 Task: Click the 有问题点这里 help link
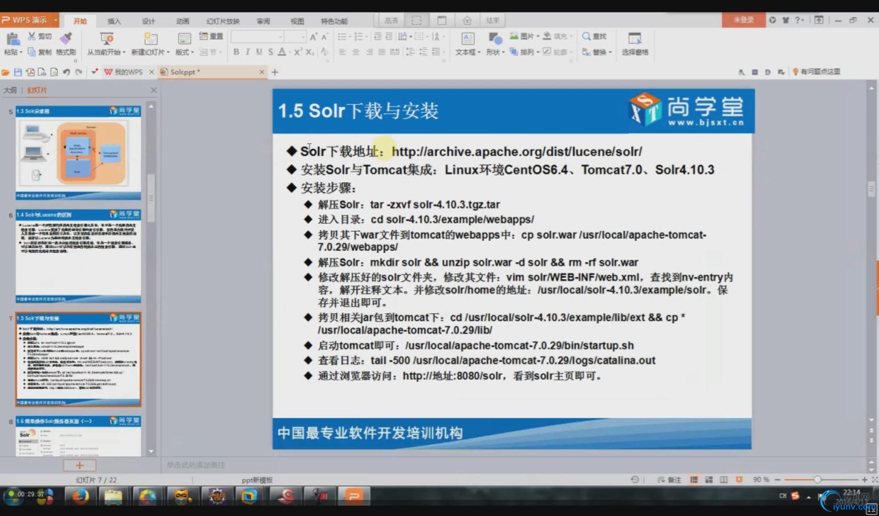816,72
